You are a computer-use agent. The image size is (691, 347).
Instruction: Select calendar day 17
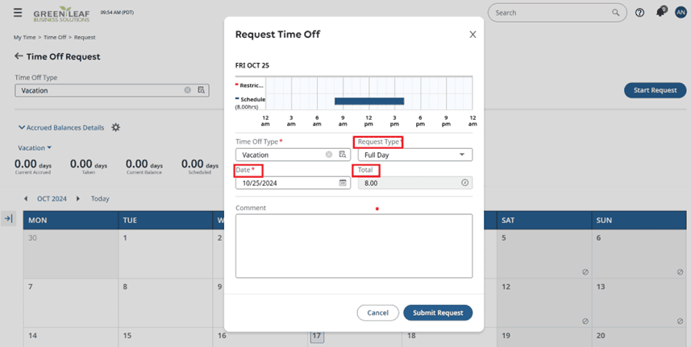tap(316, 337)
